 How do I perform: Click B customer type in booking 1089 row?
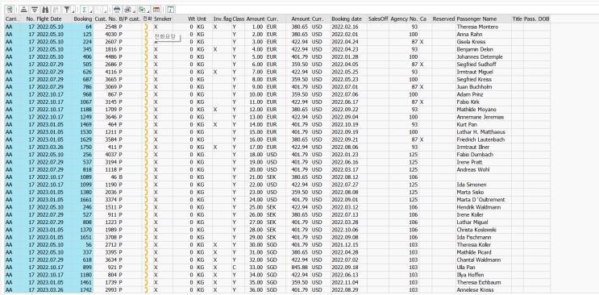tap(130, 177)
